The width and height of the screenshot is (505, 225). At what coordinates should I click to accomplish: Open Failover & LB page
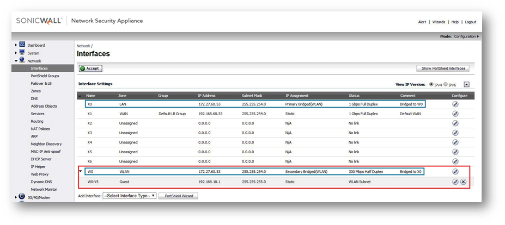coord(41,83)
